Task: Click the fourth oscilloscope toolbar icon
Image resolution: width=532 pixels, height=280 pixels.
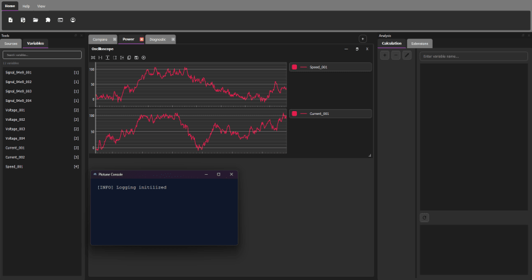Action: [x=115, y=58]
